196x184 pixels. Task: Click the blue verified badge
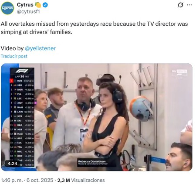[45, 5]
